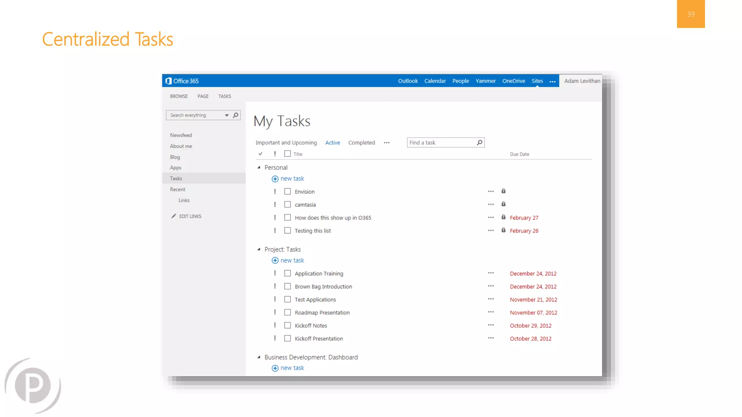Screen dimensions: 742x417
Task: Click the lock icon on camtasia row
Action: [503, 204]
